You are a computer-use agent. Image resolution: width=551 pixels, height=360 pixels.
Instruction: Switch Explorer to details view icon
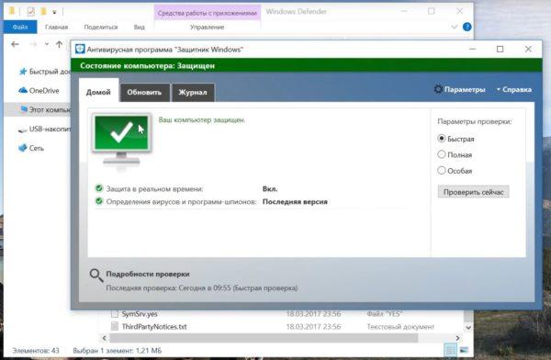click(450, 350)
